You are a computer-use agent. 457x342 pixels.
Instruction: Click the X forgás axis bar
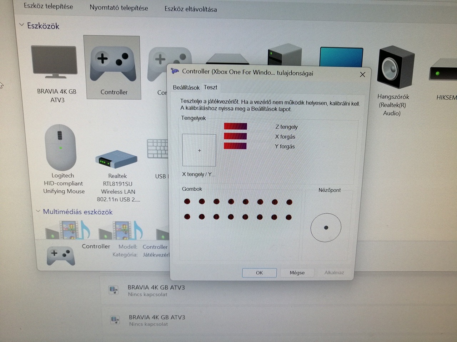pyautogui.click(x=235, y=136)
